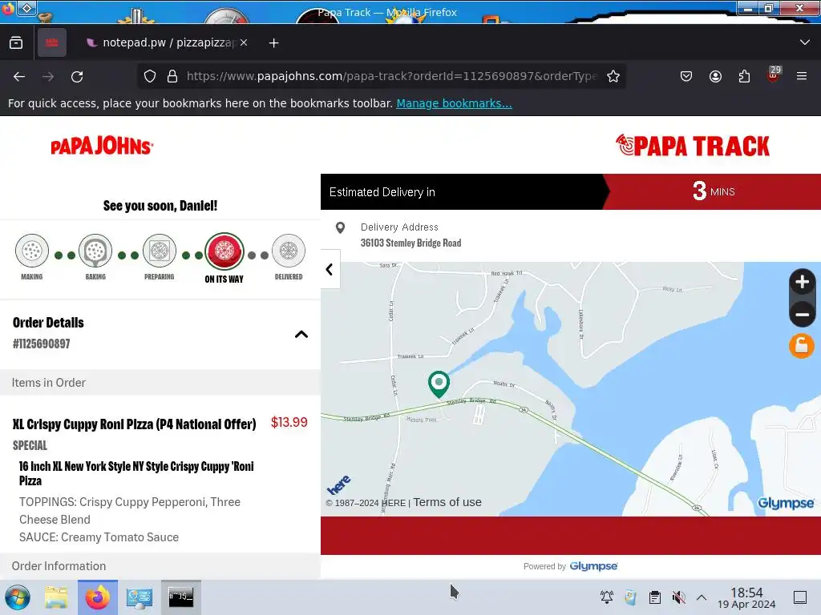Viewport: 821px width, 615px height.
Task: Save page to Pocket
Action: (686, 76)
